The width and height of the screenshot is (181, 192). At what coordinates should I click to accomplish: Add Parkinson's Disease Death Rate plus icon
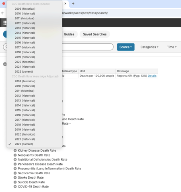(15, 164)
